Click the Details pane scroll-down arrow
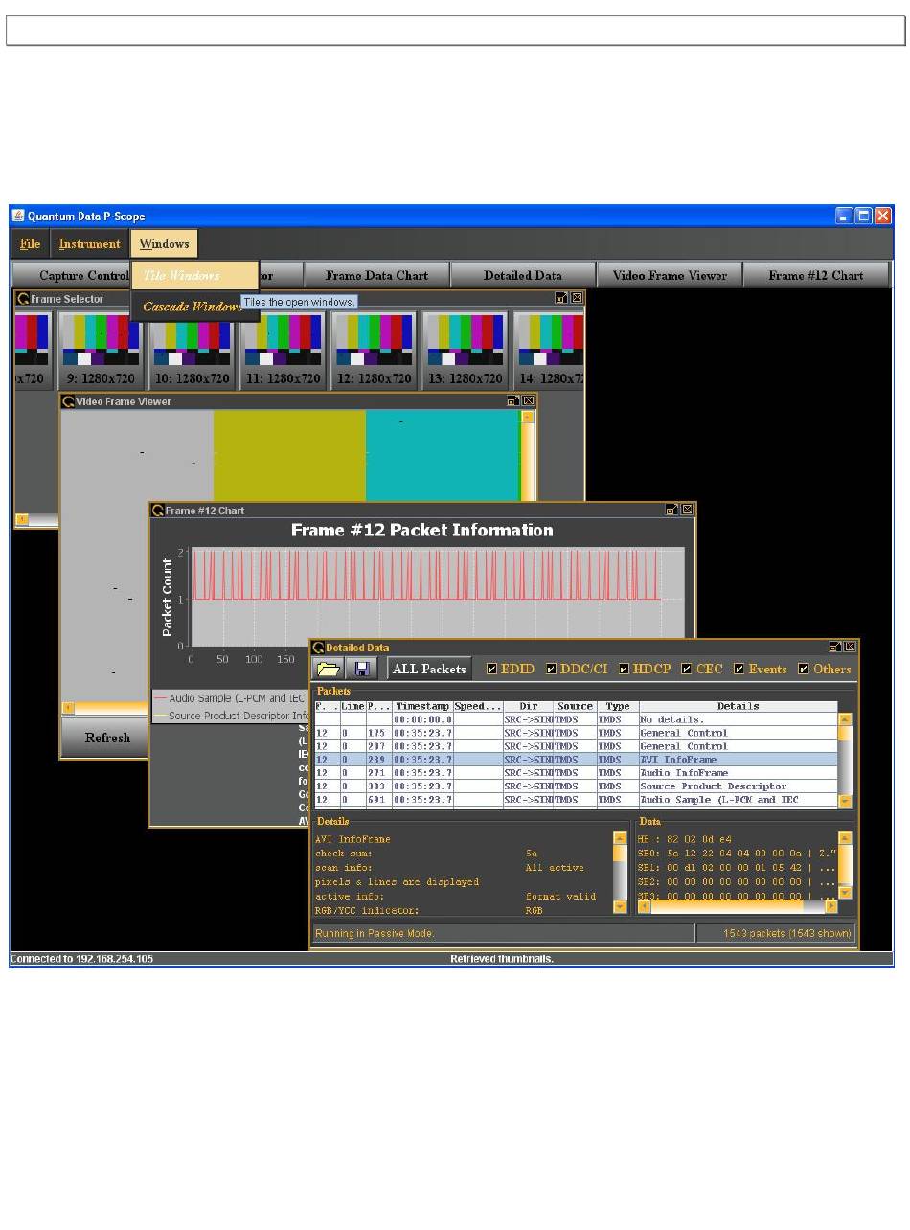 620,905
